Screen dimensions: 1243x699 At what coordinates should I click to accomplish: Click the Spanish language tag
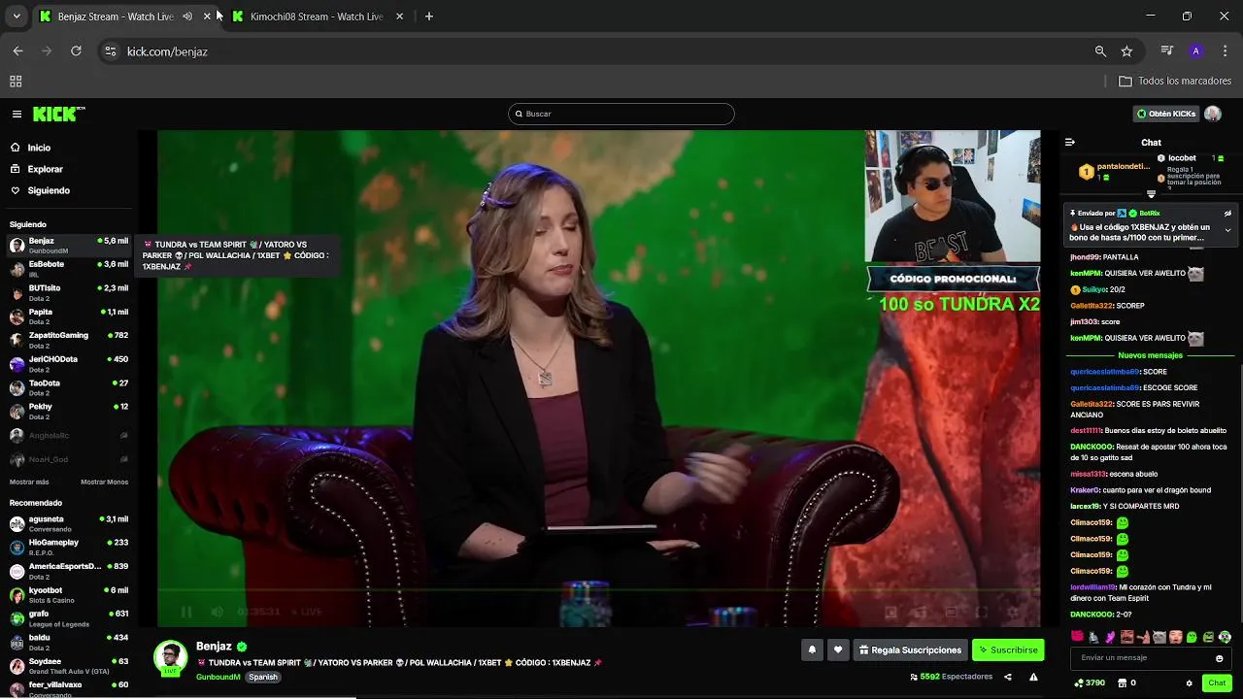(x=262, y=677)
